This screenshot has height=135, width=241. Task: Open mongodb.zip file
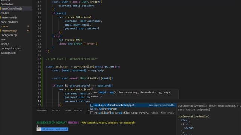click(x=9, y=35)
